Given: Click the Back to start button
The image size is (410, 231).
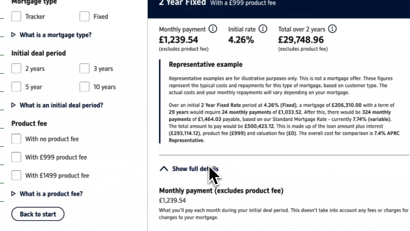Looking at the screenshot, I should pos(38,214).
